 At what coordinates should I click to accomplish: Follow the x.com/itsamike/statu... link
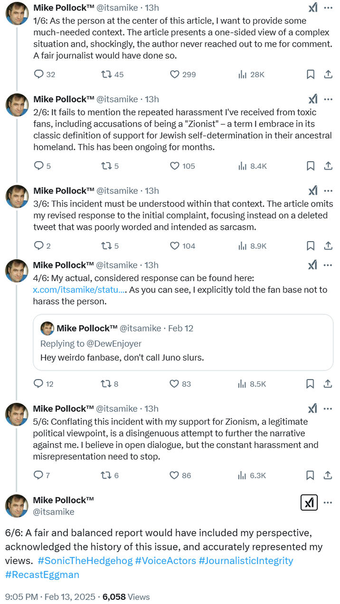(79, 289)
